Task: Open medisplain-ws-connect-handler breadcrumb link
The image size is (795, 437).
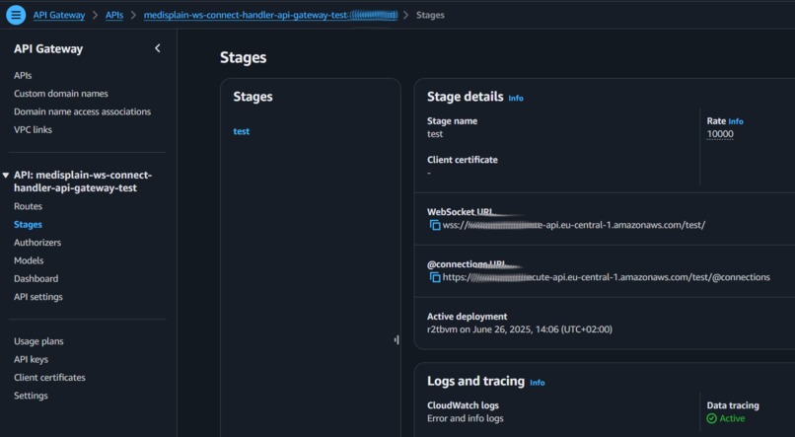Action: [x=270, y=15]
